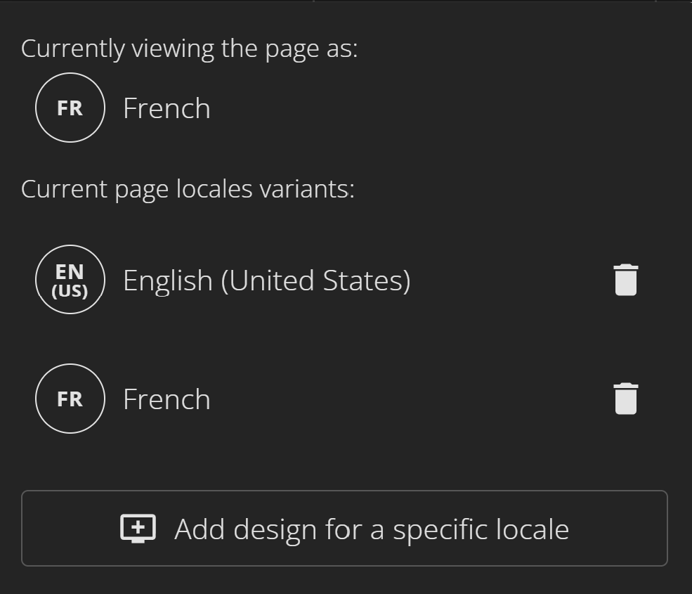The height and width of the screenshot is (594, 692).
Task: Click the currently viewed French locale name
Action: pos(167,108)
